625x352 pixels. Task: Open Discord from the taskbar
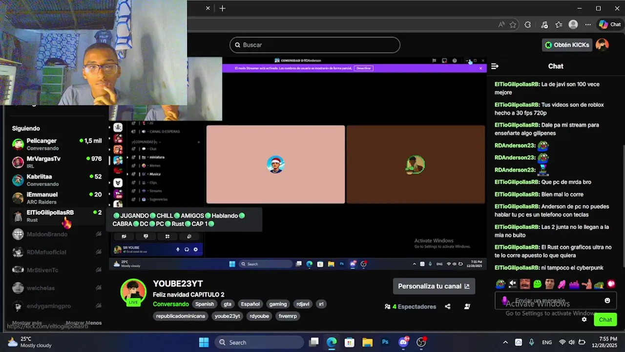pyautogui.click(x=403, y=342)
